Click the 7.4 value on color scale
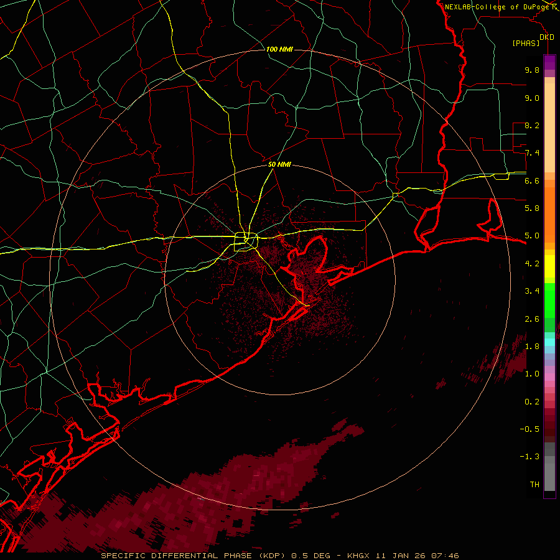The width and height of the screenshot is (560, 560). click(532, 153)
